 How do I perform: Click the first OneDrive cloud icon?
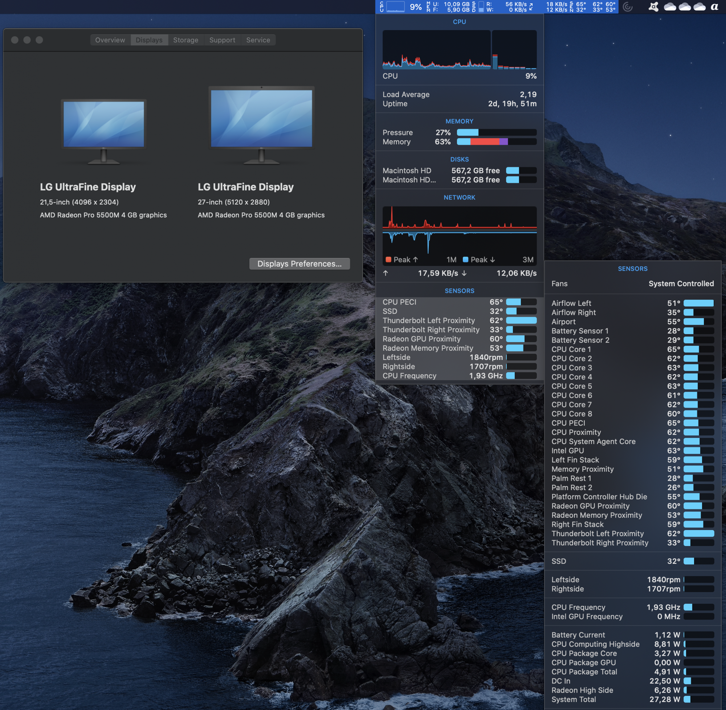[x=670, y=7]
